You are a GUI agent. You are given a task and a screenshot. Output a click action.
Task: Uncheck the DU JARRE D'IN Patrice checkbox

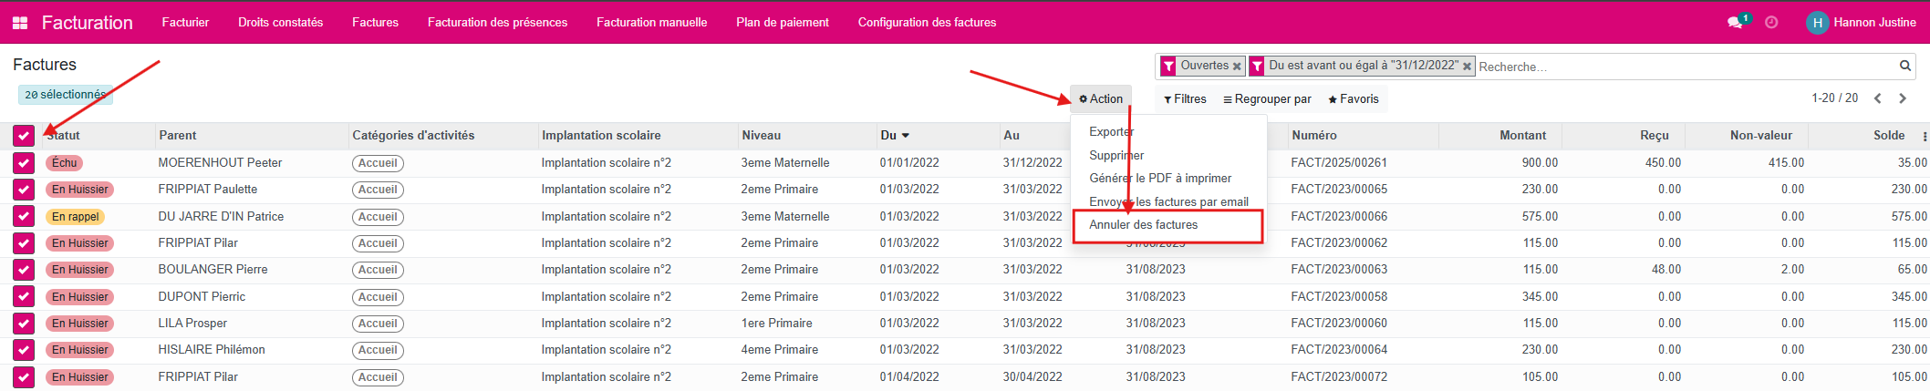tap(24, 217)
